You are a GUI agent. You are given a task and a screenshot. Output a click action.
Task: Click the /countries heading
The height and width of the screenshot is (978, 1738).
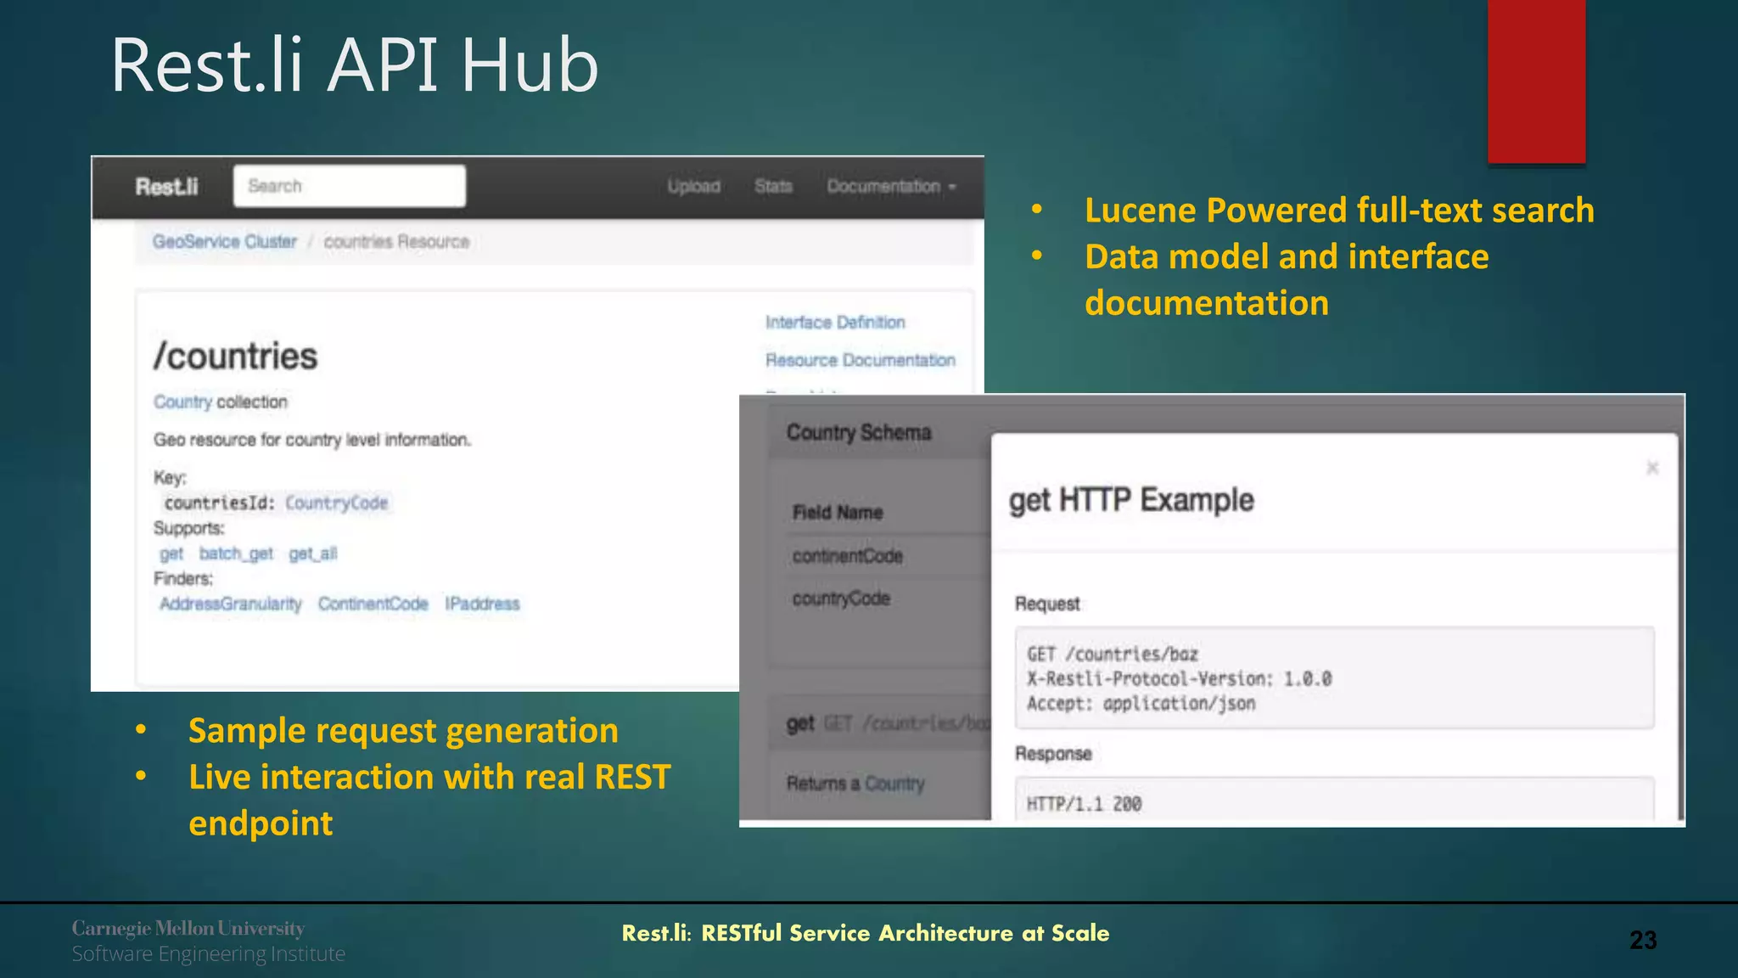click(235, 356)
